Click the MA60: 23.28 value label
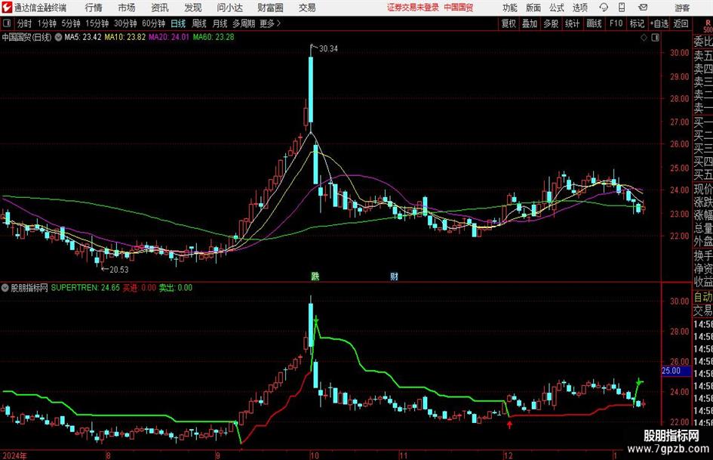The width and height of the screenshot is (713, 460). (x=214, y=37)
